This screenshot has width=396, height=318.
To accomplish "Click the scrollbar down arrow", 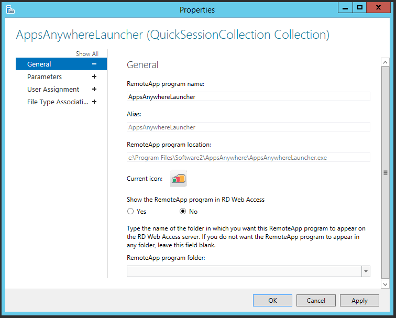I will click(x=385, y=284).
